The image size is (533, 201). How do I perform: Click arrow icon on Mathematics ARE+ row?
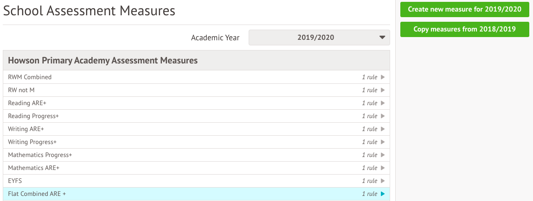(383, 168)
